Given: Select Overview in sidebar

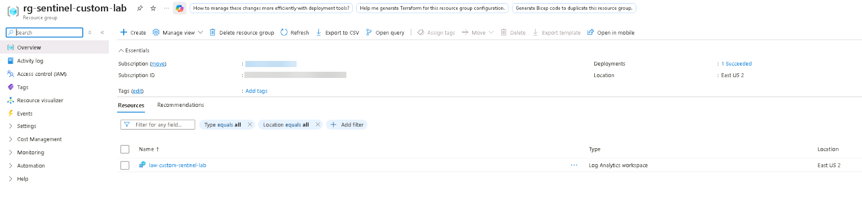Looking at the screenshot, I should coord(54,47).
